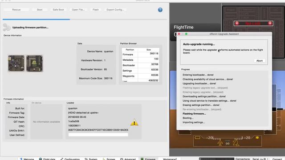Click the 'Uploading firmware partition...' status text

click(30, 28)
